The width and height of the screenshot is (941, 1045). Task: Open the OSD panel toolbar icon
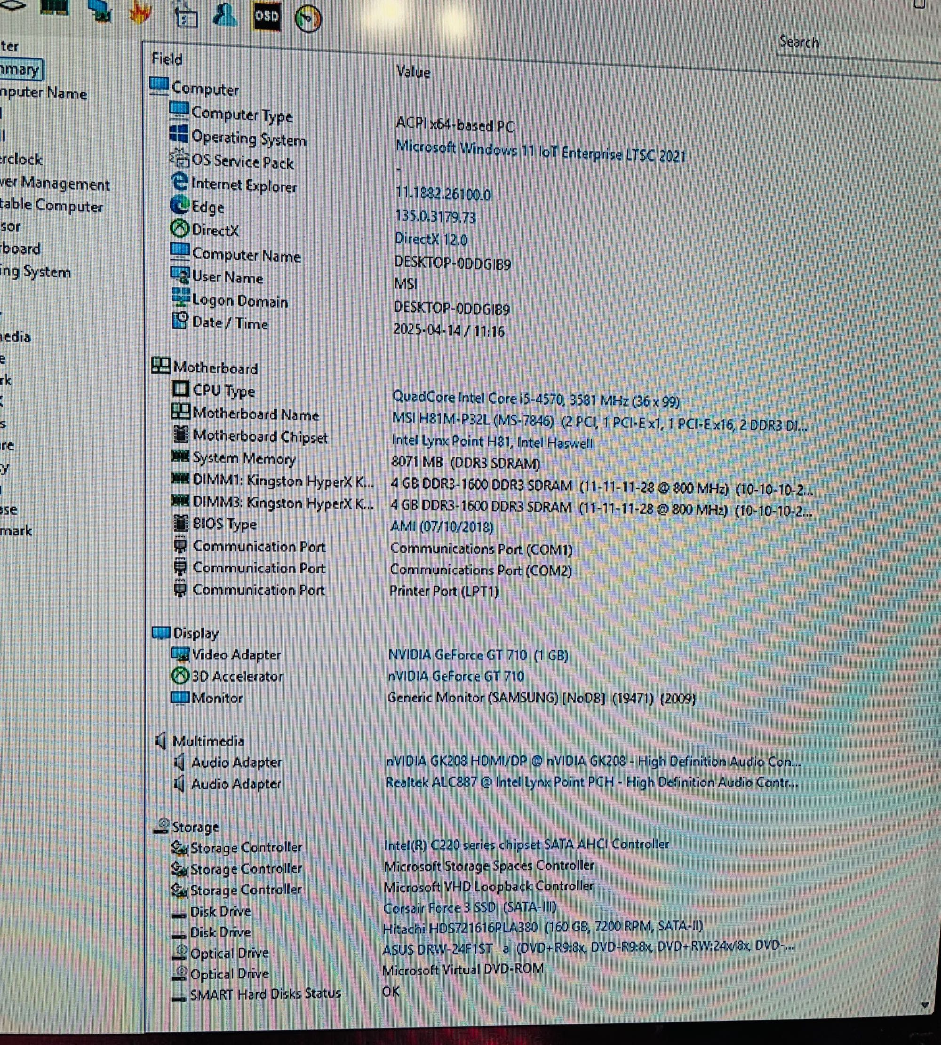266,16
